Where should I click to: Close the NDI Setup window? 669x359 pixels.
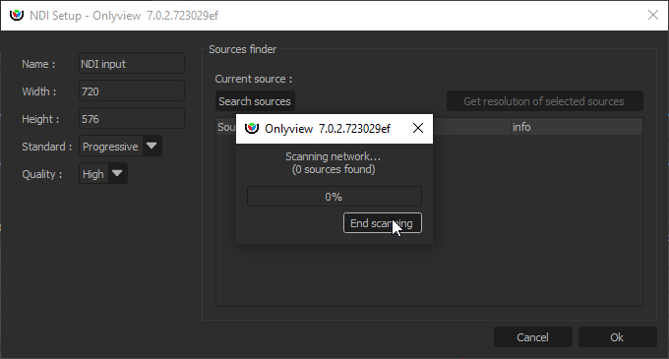pyautogui.click(x=653, y=16)
